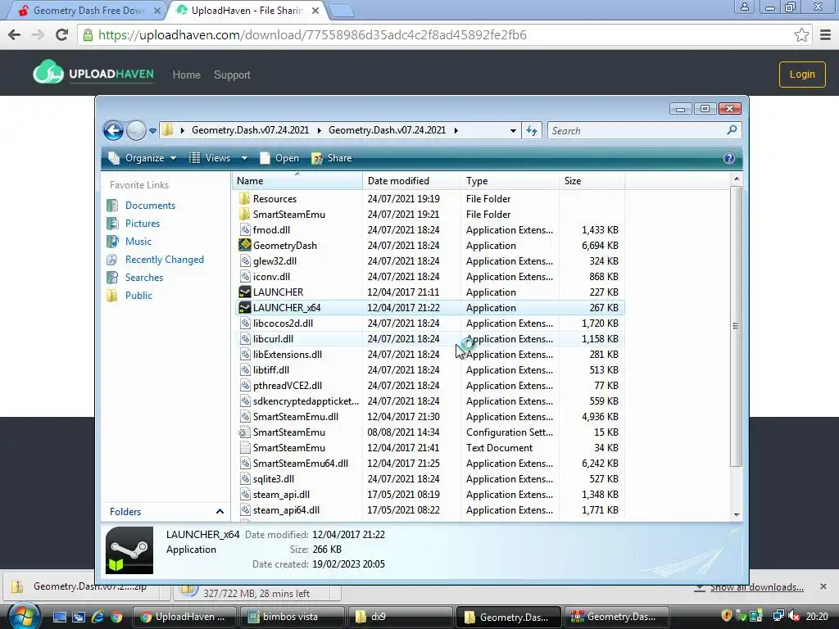Screen dimensions: 839x629
Task: Select the SmartSteamEmu folder icon
Action: 244,215
